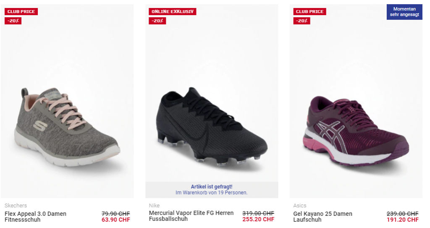Select the Nike brand label

pyautogui.click(x=154, y=205)
